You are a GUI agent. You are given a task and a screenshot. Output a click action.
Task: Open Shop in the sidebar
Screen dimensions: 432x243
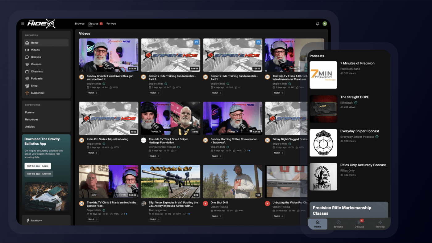(x=46, y=86)
